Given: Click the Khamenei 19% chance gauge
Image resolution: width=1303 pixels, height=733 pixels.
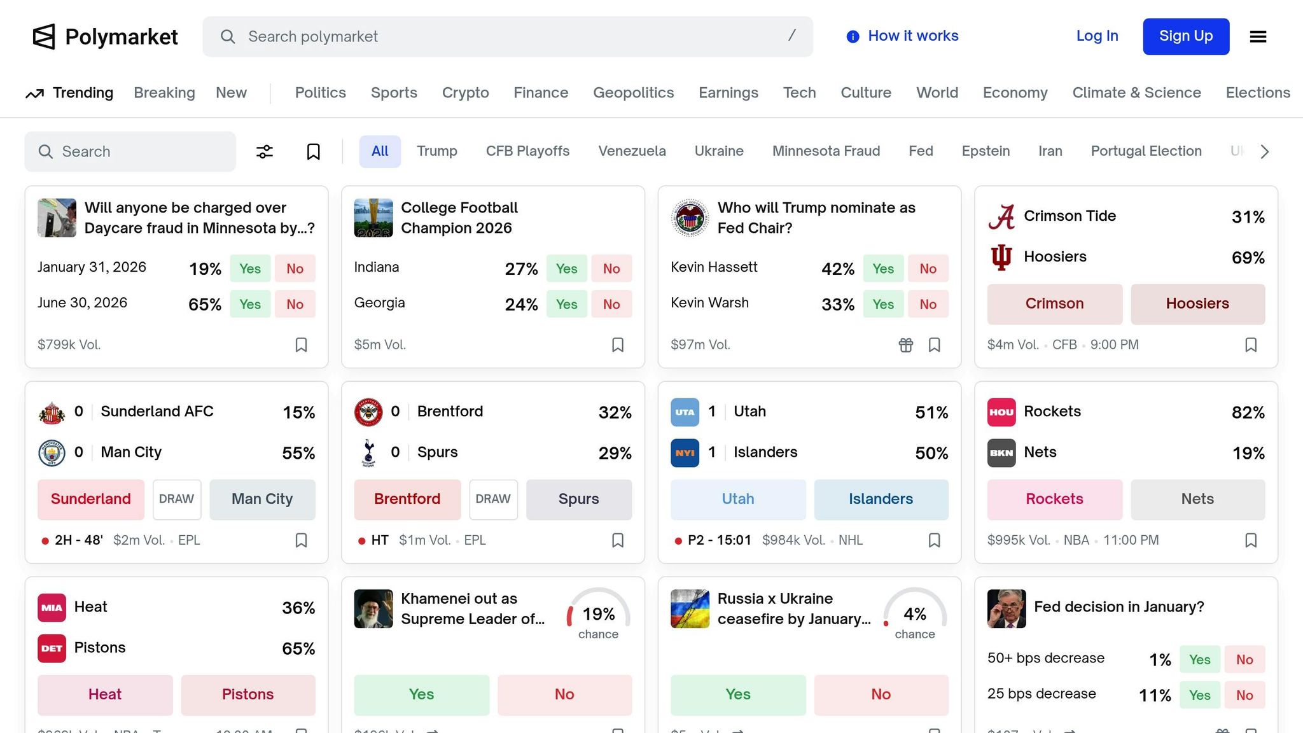Looking at the screenshot, I should [x=598, y=615].
